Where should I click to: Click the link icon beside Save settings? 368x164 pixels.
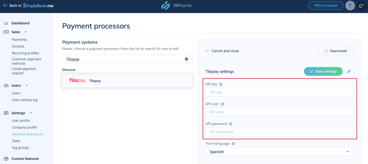point(349,71)
